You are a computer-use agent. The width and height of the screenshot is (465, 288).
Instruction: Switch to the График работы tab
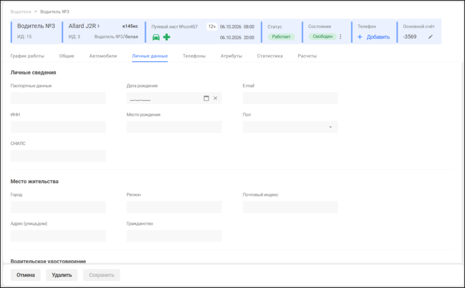pos(27,56)
